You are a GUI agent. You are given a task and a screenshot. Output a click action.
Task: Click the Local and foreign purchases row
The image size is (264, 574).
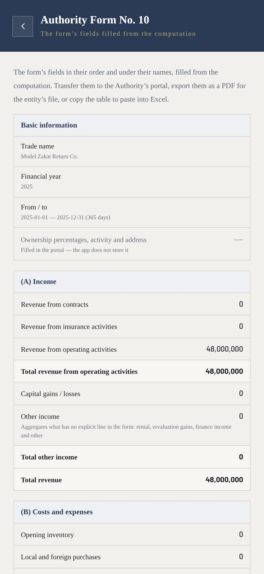(x=132, y=557)
